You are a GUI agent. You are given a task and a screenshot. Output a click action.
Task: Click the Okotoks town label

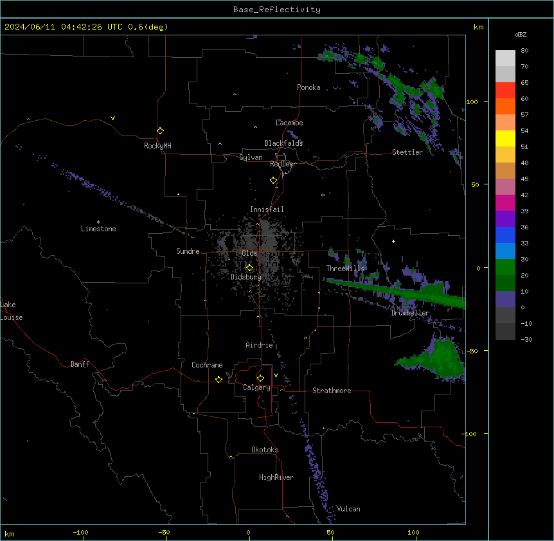[x=265, y=450]
